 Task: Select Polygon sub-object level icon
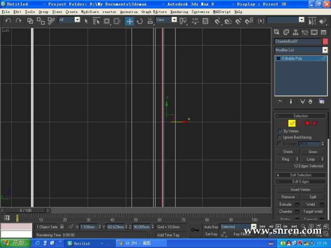tap(307, 123)
